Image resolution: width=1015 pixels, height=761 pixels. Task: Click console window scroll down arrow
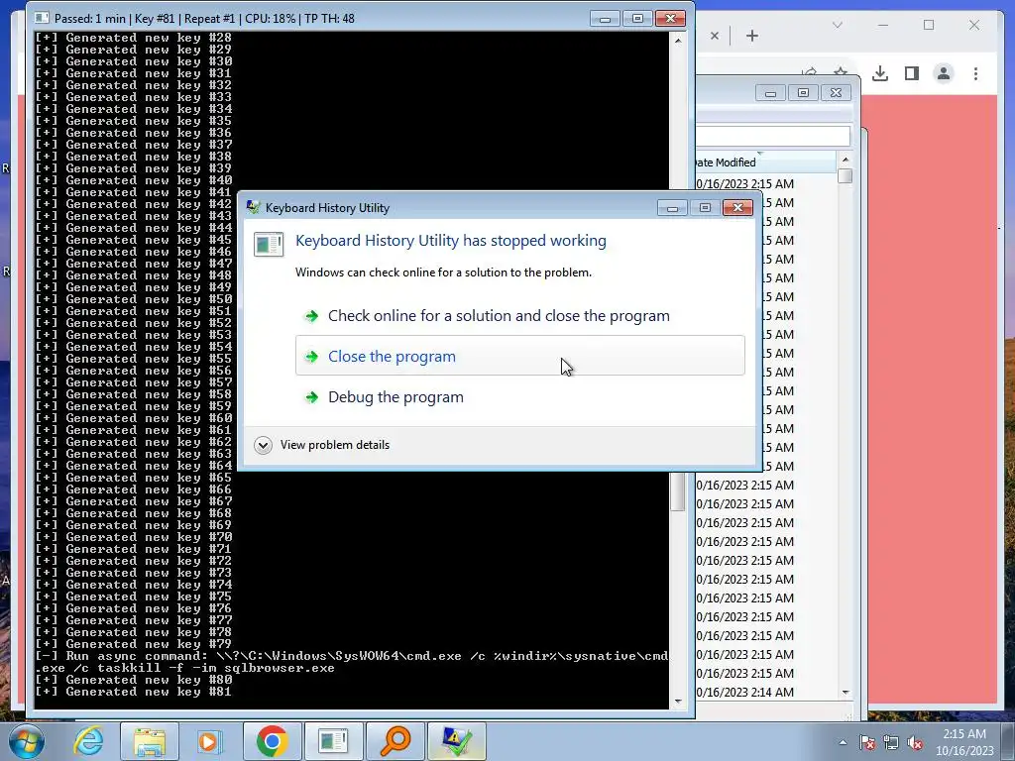click(678, 702)
